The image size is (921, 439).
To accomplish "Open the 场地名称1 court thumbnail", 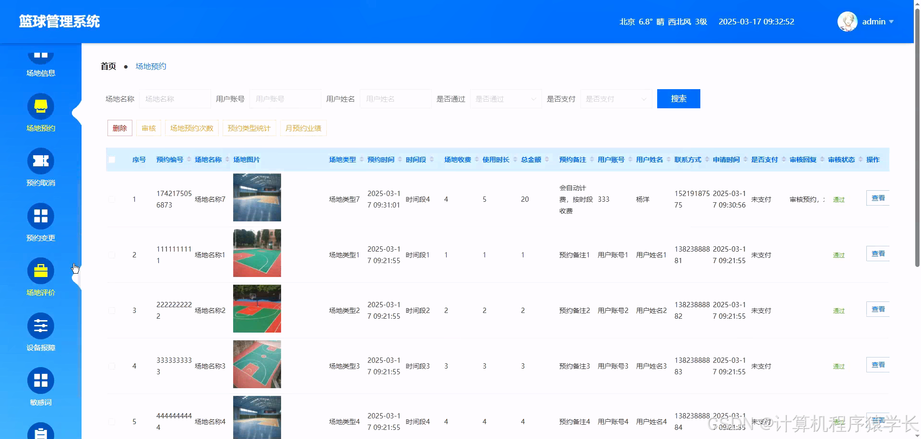I will [257, 253].
